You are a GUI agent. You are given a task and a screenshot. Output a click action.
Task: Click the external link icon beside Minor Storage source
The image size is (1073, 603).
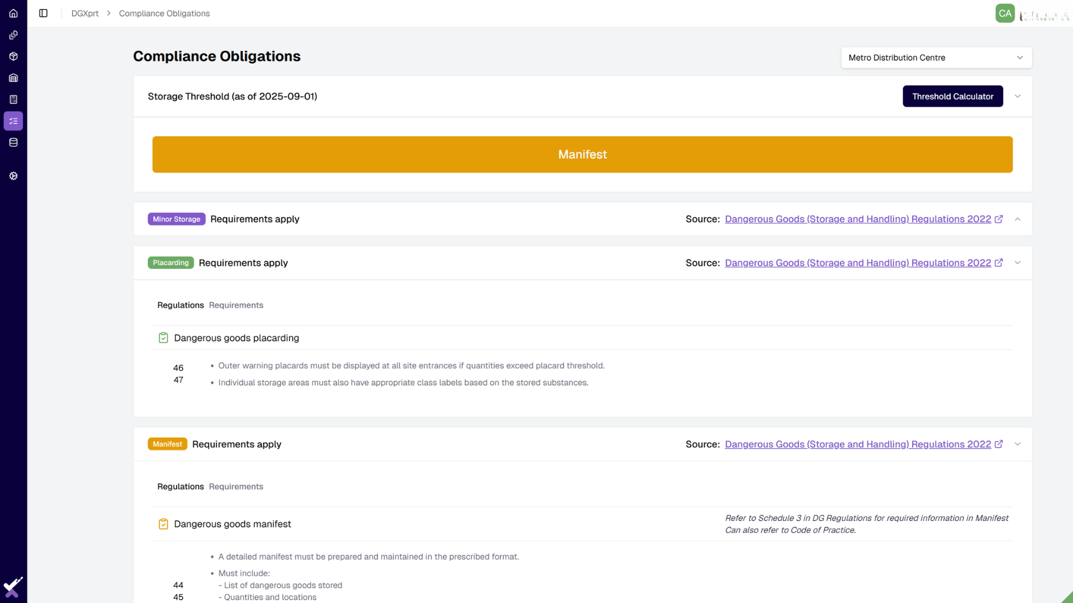[x=999, y=219]
